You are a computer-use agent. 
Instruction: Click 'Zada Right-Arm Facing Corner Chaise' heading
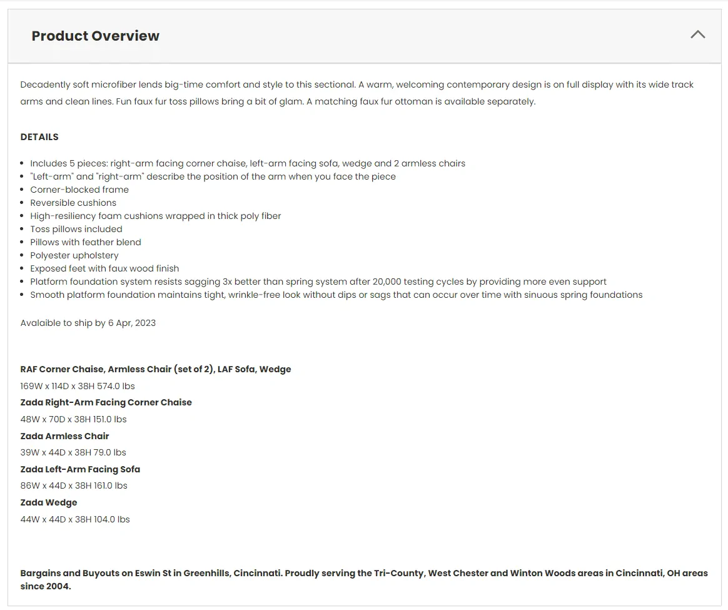point(106,402)
